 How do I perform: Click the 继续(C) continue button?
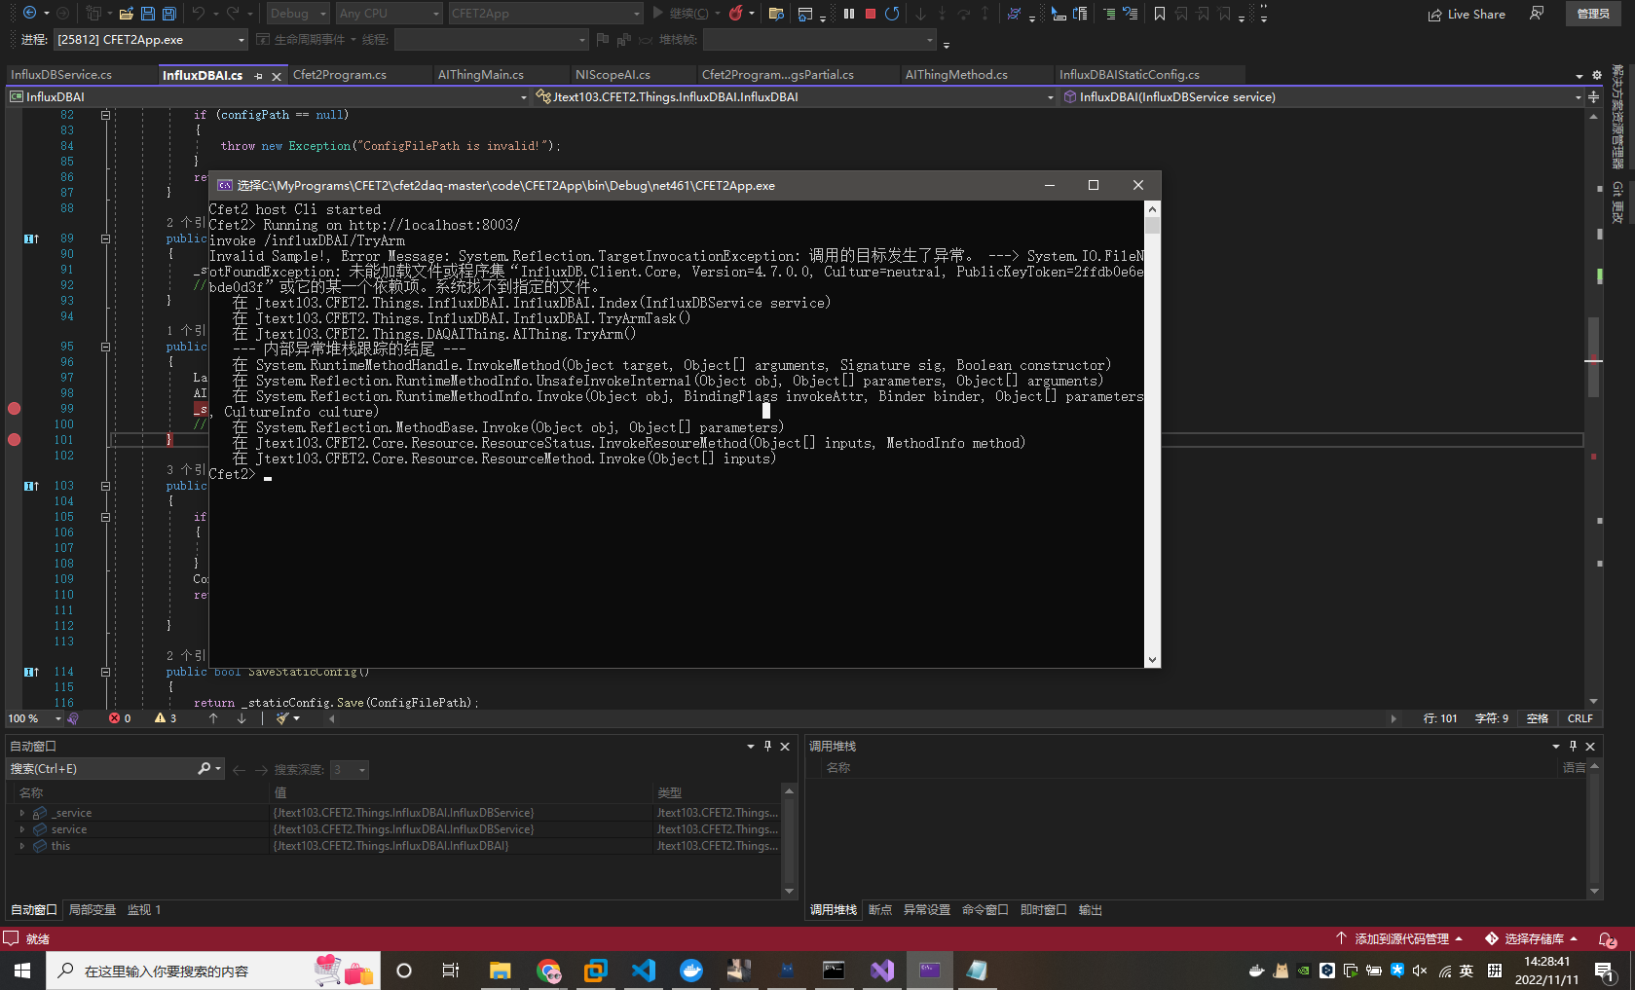click(x=681, y=14)
